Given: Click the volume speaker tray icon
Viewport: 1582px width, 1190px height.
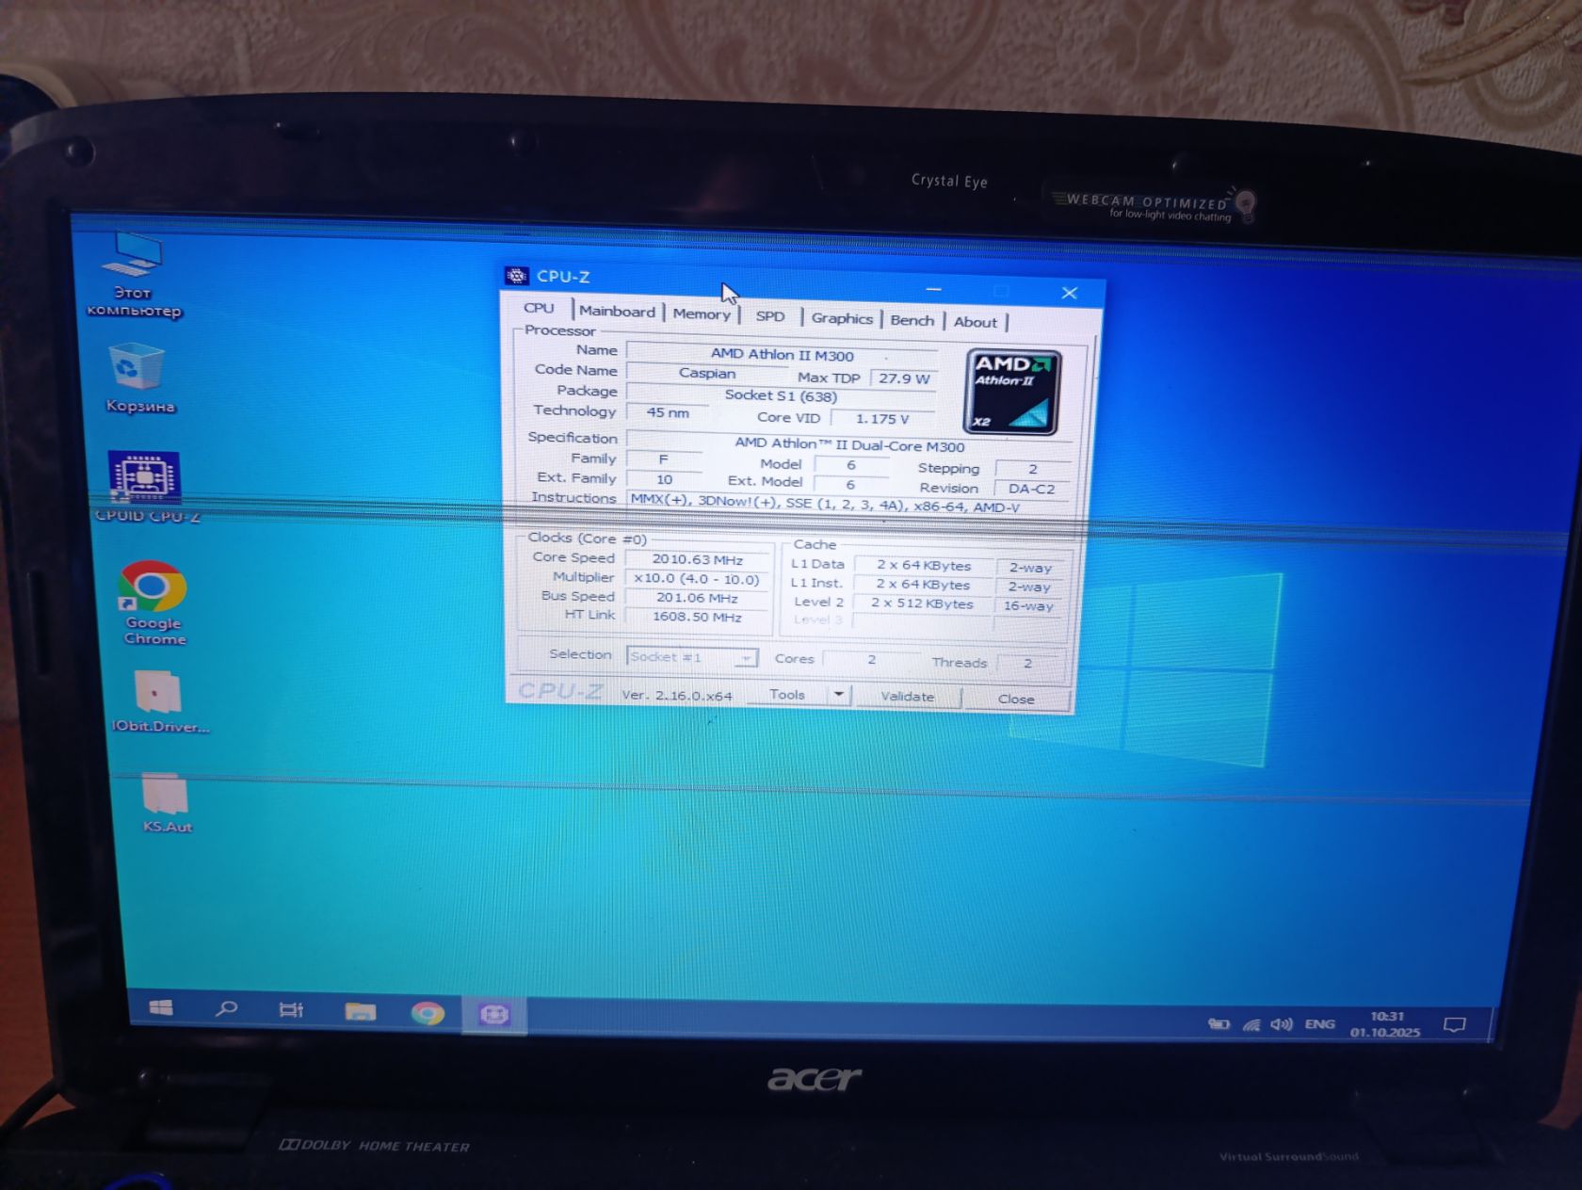Looking at the screenshot, I should pos(1282,1024).
